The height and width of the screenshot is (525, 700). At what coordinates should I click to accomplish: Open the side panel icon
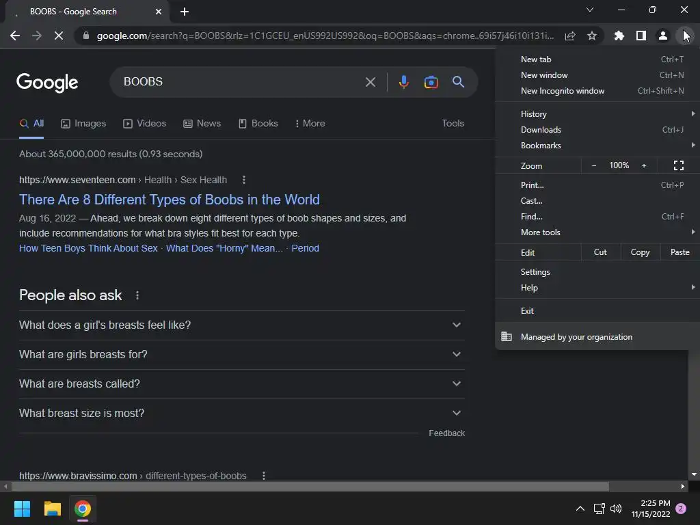[x=641, y=36]
